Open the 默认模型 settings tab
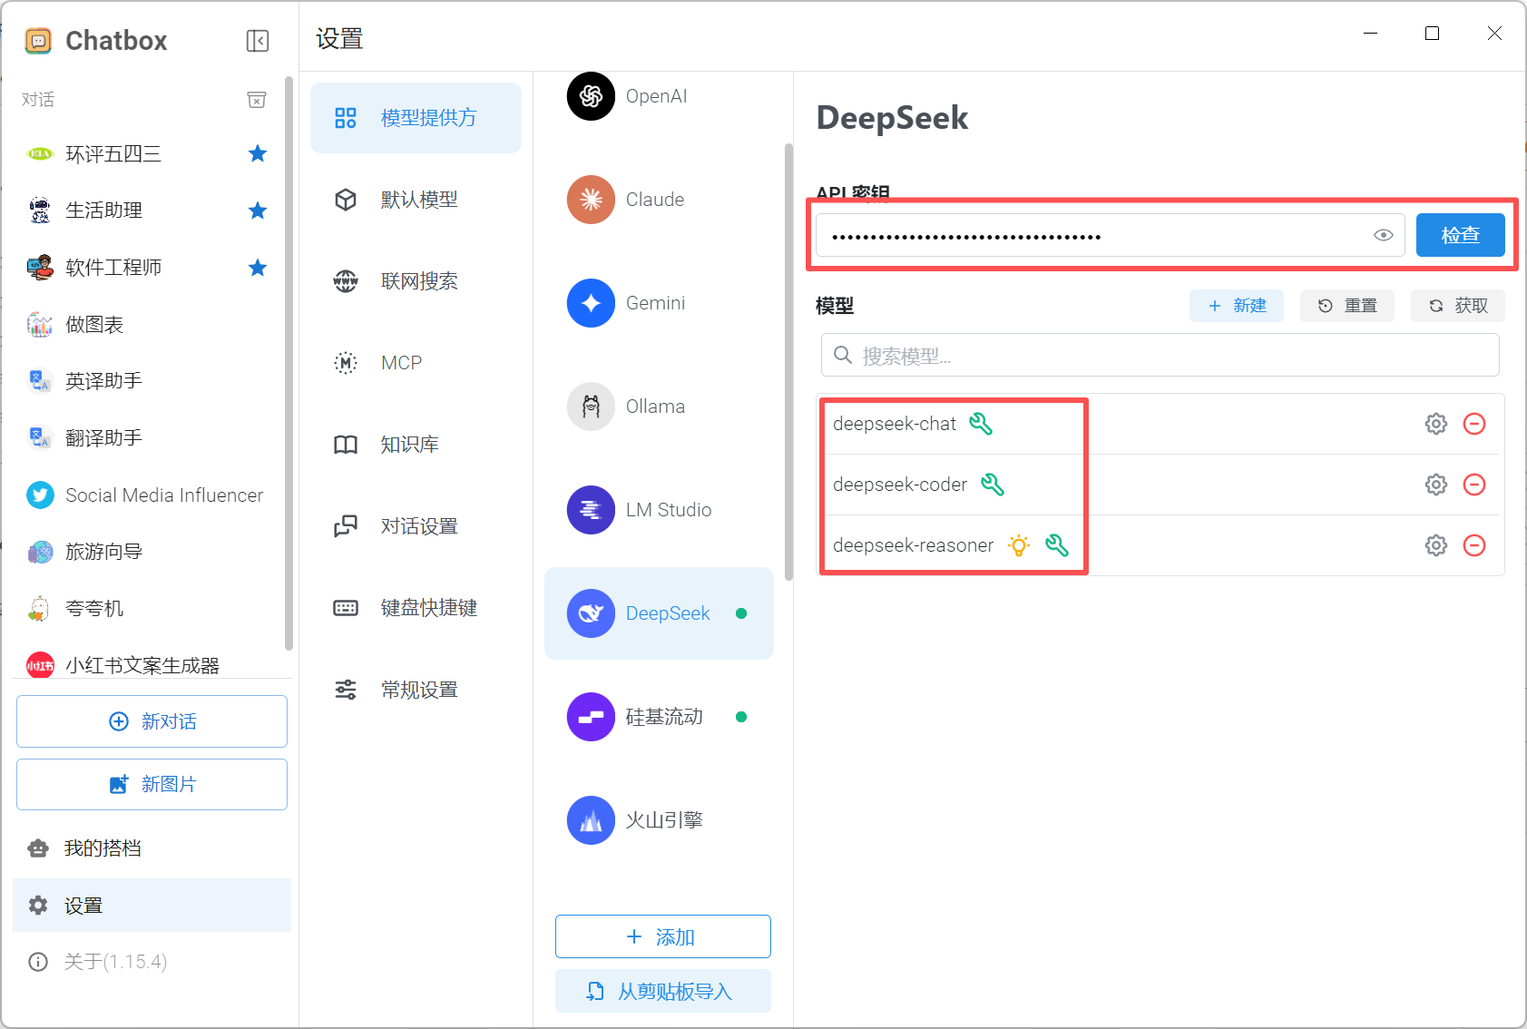The height and width of the screenshot is (1029, 1527). point(418,200)
